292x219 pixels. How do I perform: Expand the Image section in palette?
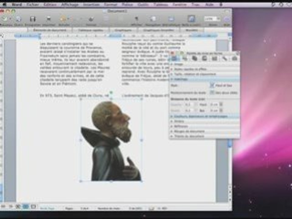(204, 64)
